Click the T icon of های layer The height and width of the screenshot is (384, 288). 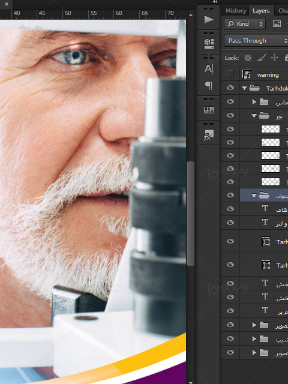click(265, 208)
